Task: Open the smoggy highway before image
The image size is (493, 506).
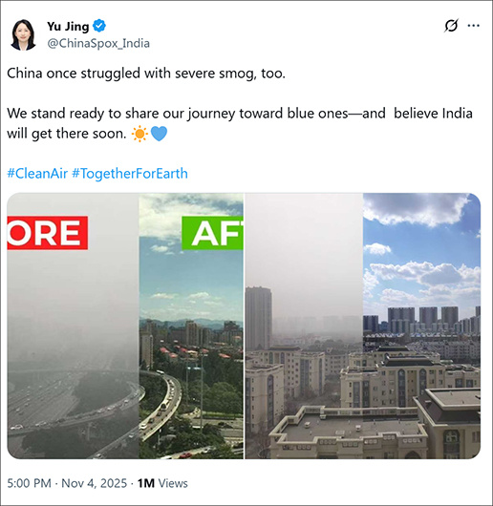Action: (x=73, y=326)
